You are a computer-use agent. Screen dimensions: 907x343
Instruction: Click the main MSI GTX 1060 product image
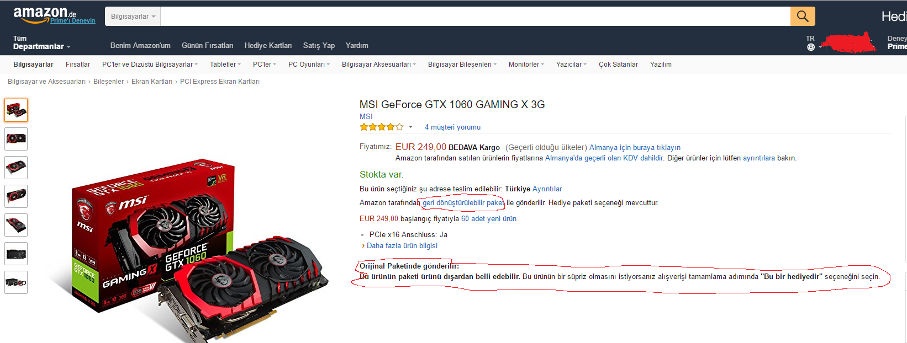191,251
